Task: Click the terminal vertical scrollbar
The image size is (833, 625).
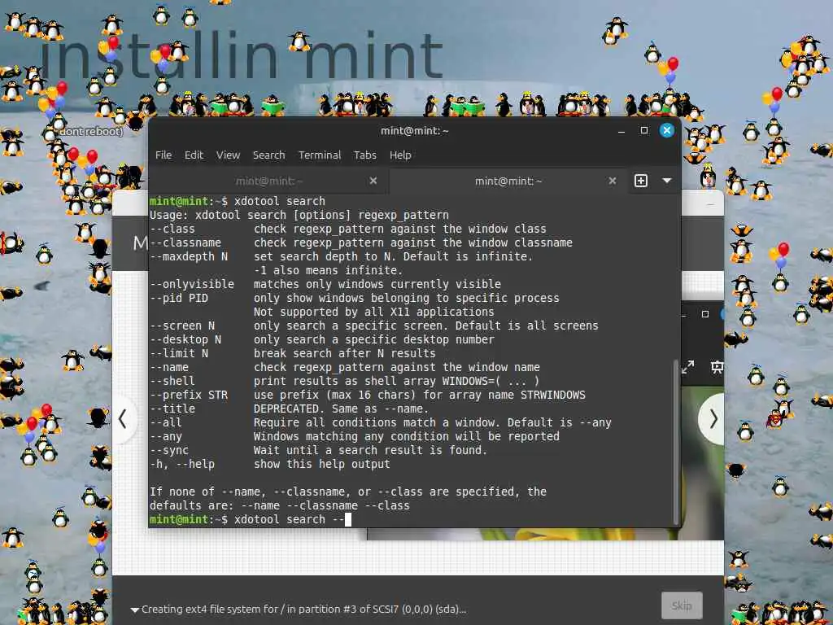Action: tap(676, 441)
